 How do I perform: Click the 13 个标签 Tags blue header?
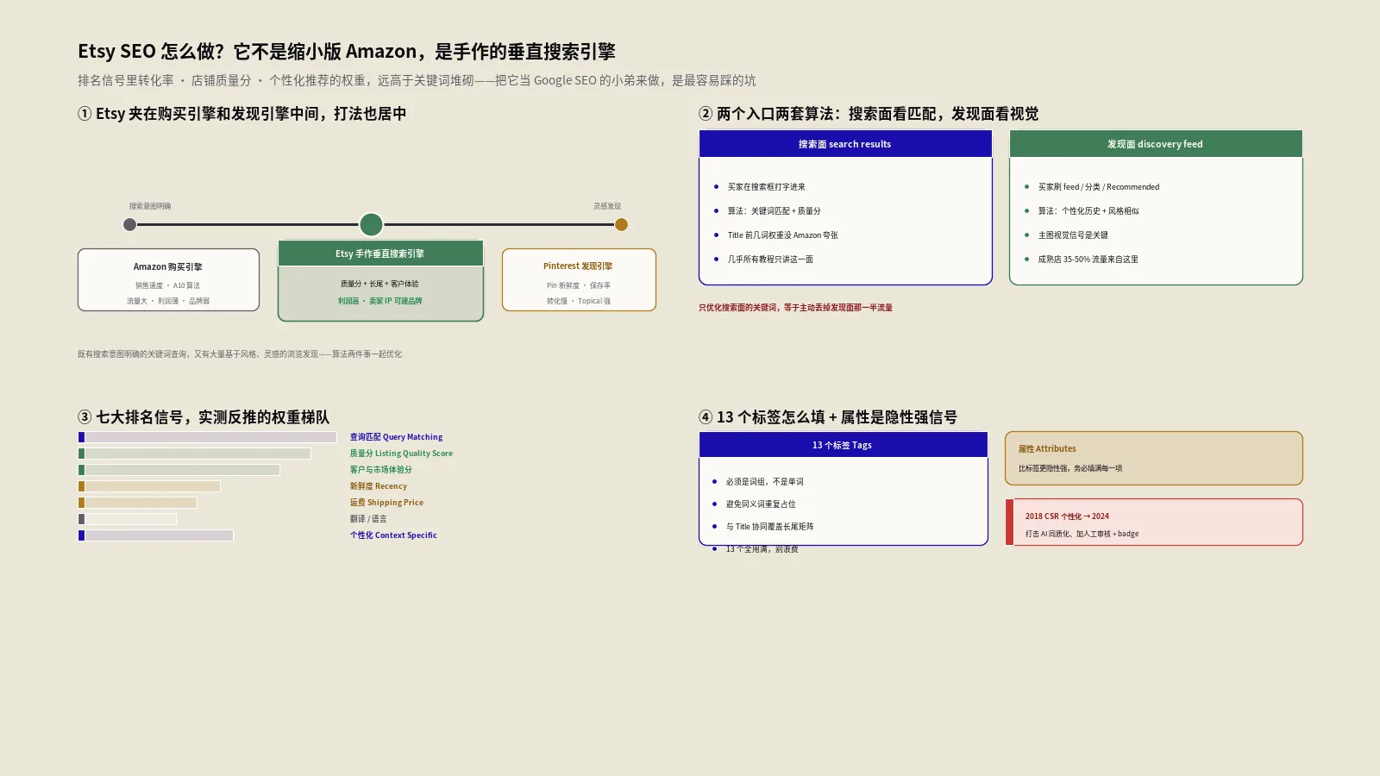point(843,445)
